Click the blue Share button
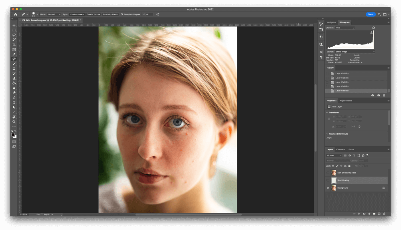This screenshot has width=401, height=230. tap(371, 14)
